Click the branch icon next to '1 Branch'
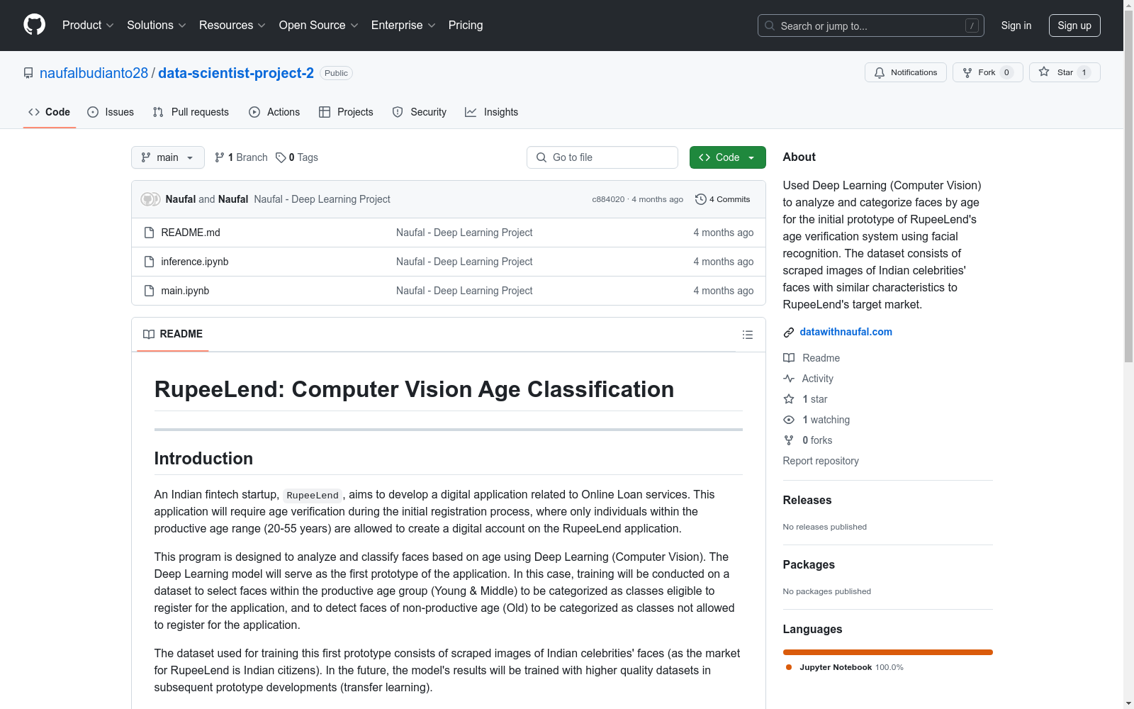This screenshot has width=1134, height=709. click(x=220, y=157)
